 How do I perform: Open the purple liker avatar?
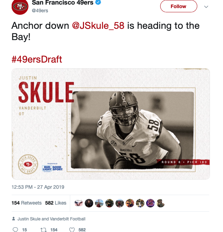click(150, 203)
